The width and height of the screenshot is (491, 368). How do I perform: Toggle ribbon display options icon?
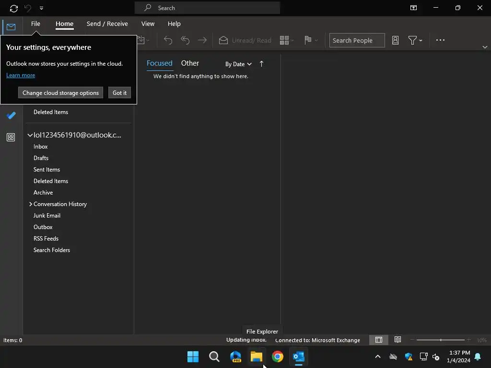(413, 8)
